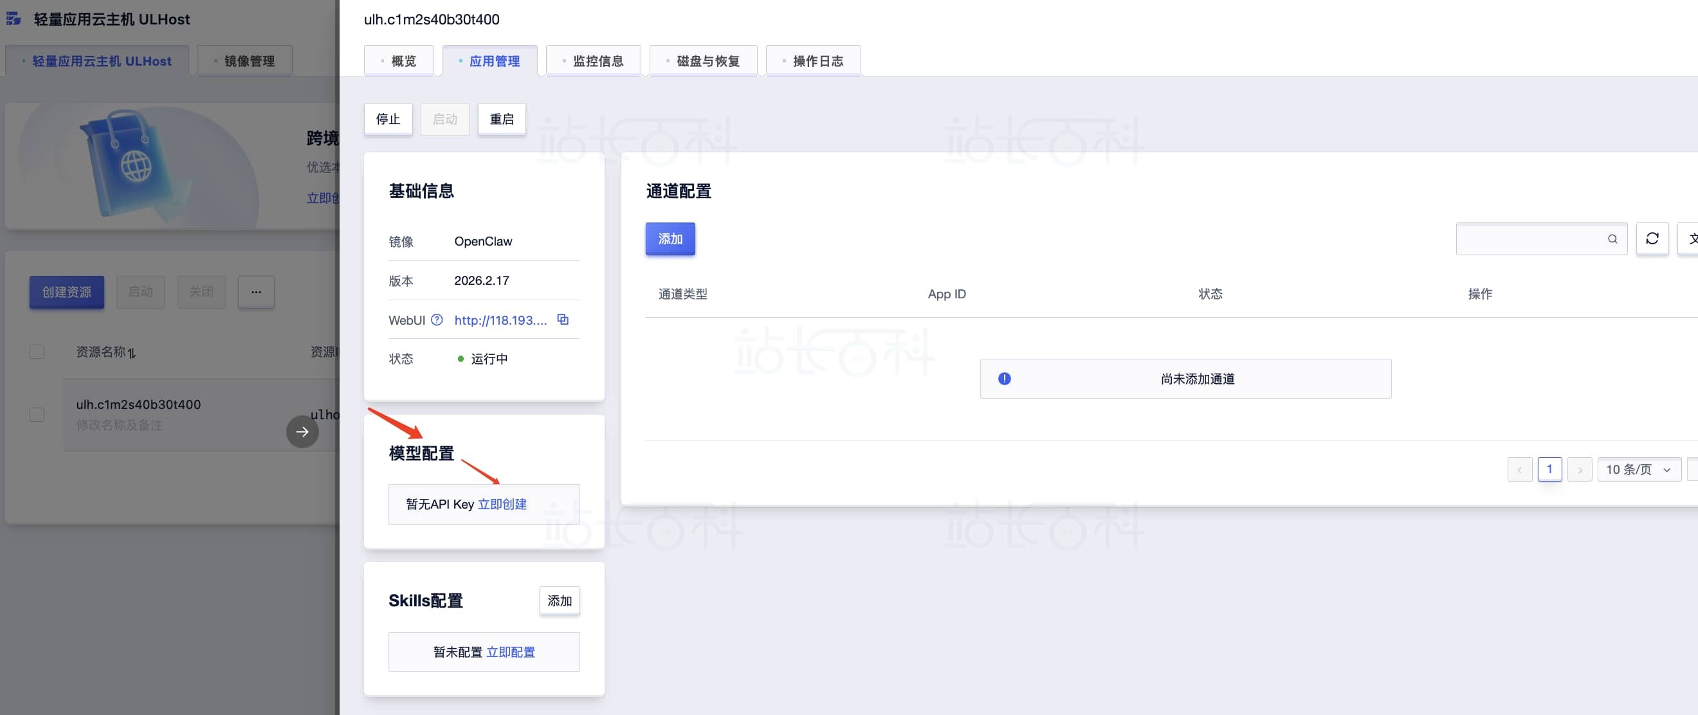This screenshot has height=715, width=1698.
Task: Click the 启动 button in resource list toolbar
Action: (x=140, y=292)
